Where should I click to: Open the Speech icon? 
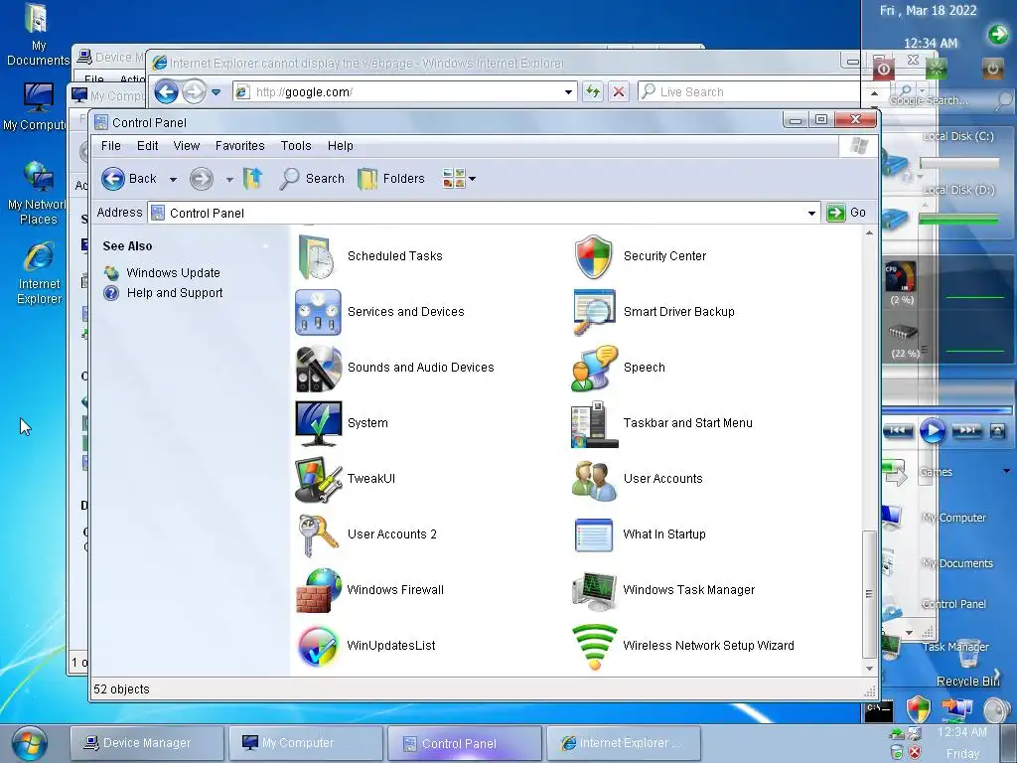click(594, 368)
